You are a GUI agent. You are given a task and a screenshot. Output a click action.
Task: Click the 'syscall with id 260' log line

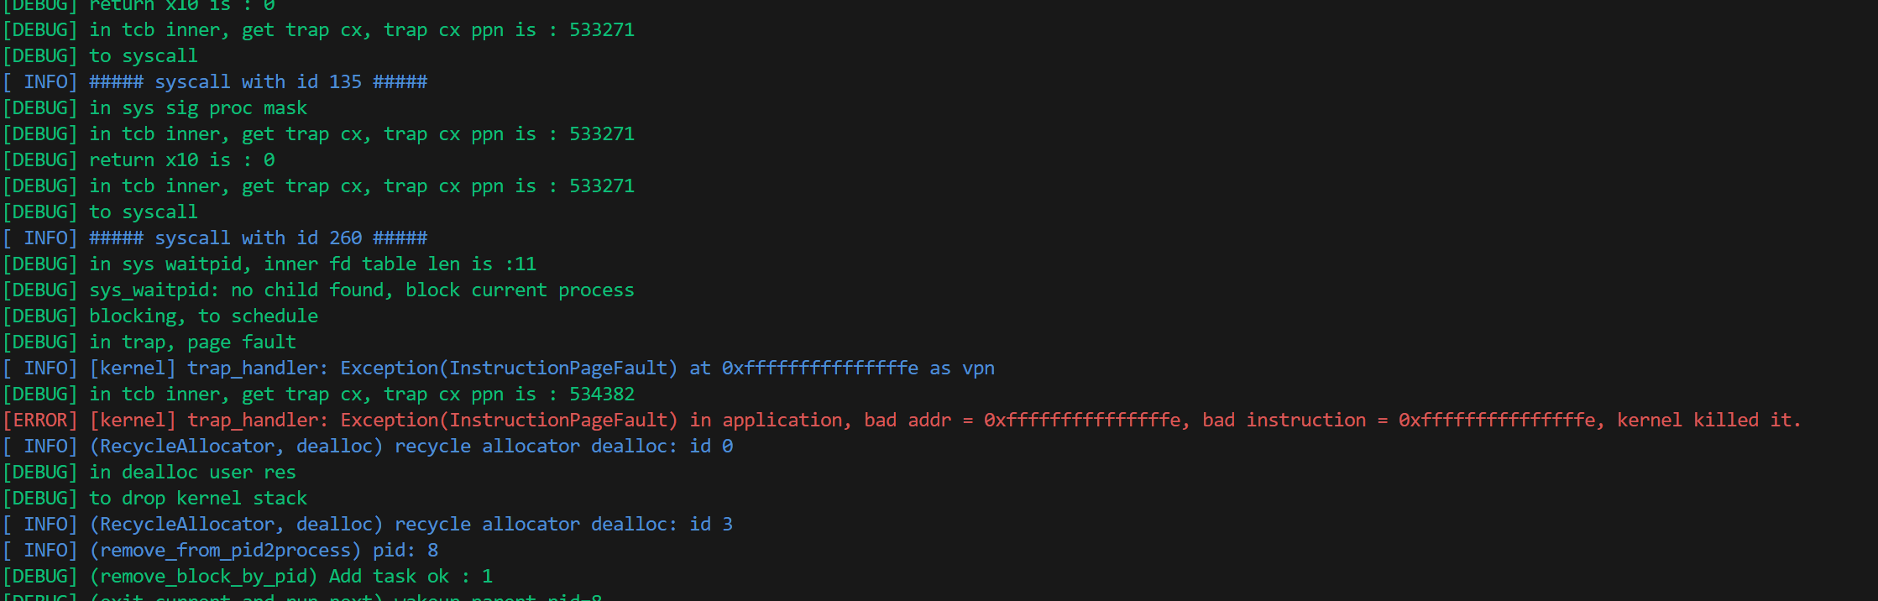[x=258, y=238]
